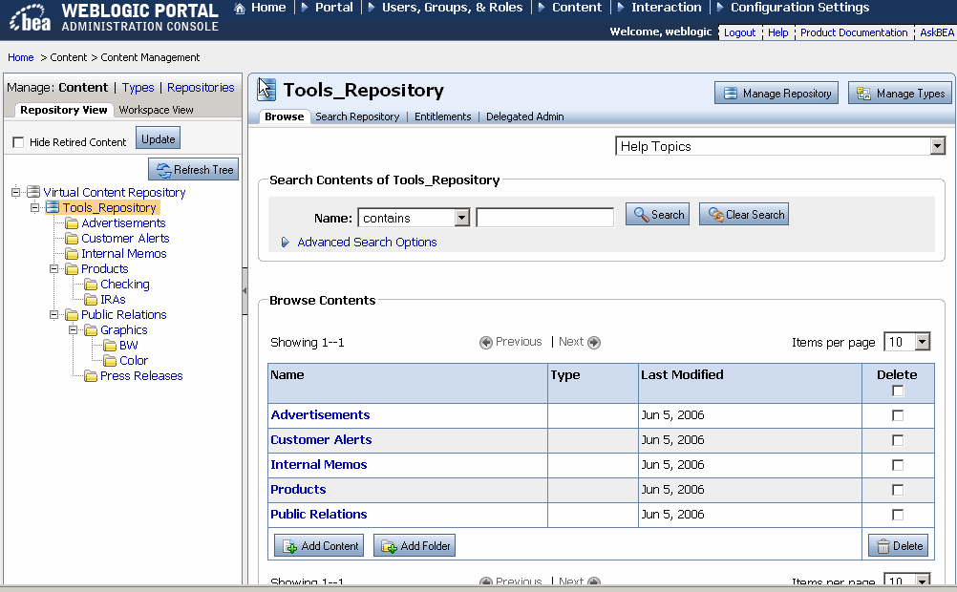This screenshot has width=957, height=592.
Task: Click the BW folder icon
Action: pyautogui.click(x=110, y=346)
